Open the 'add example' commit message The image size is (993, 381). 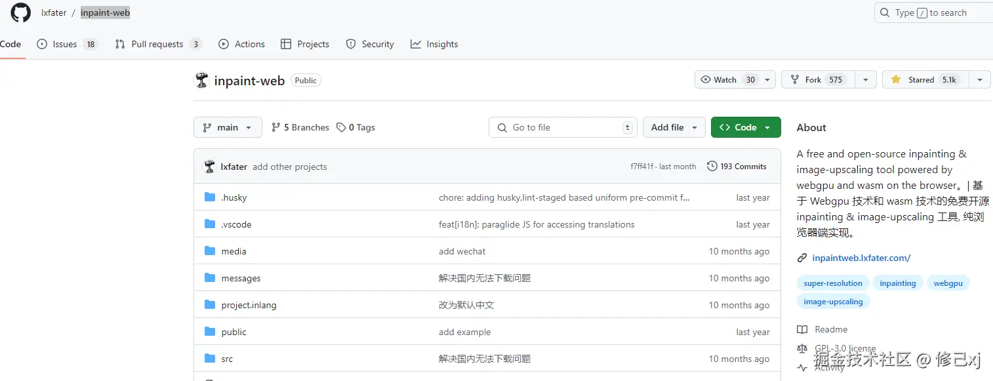pyautogui.click(x=465, y=332)
